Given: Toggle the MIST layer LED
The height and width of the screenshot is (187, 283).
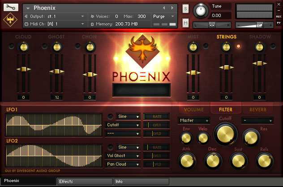Looking at the screenshot, I should click(x=206, y=46).
